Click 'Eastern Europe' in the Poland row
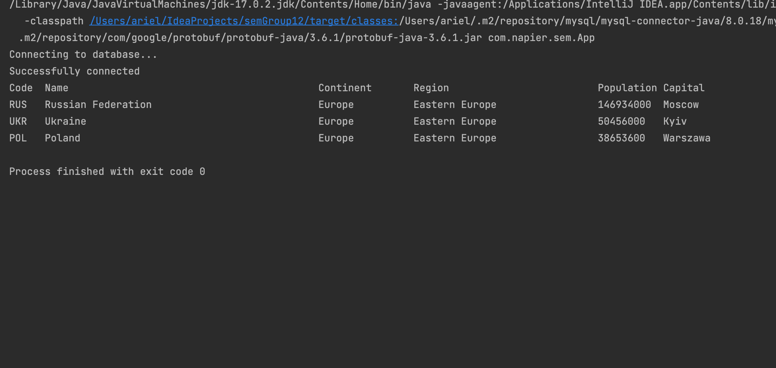 [x=455, y=138]
